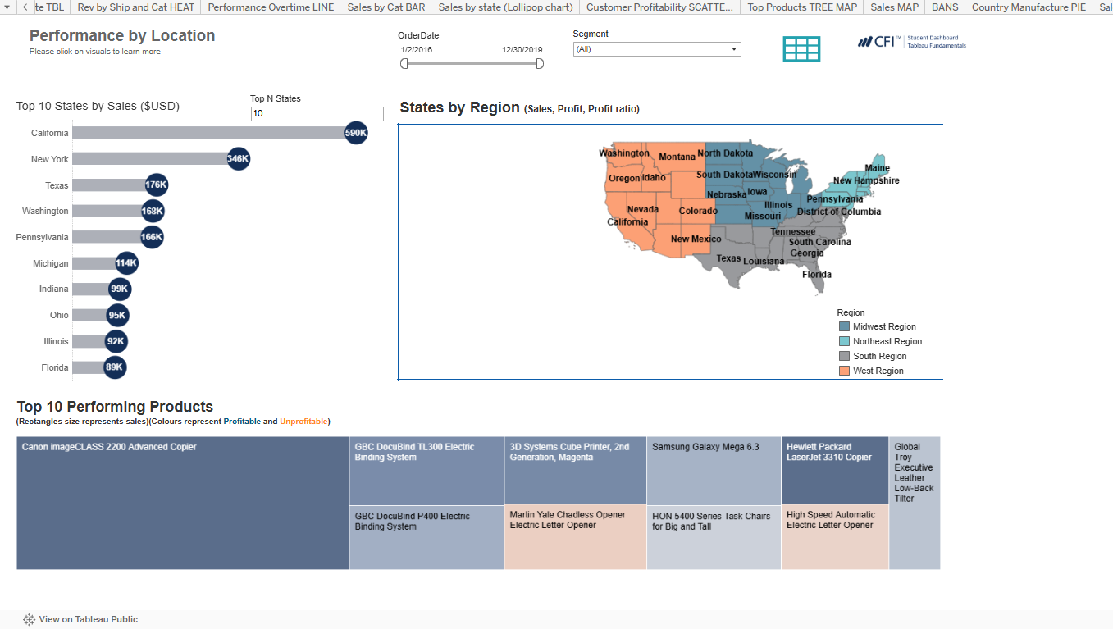Open the Top Products TREE MAP tab
The image size is (1113, 629).
(x=802, y=7)
